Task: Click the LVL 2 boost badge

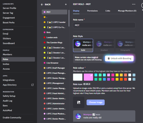Action: point(87,84)
